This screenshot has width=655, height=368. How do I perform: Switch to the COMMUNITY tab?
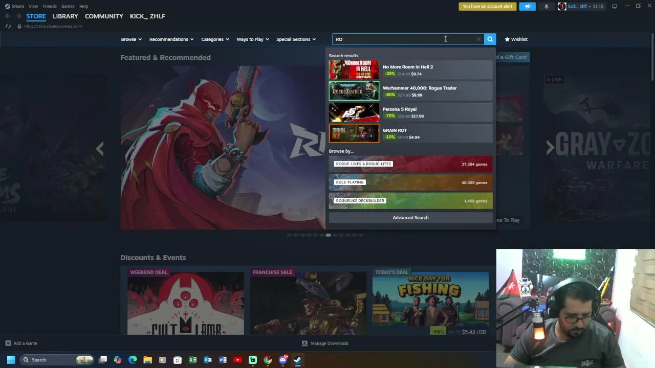point(104,16)
